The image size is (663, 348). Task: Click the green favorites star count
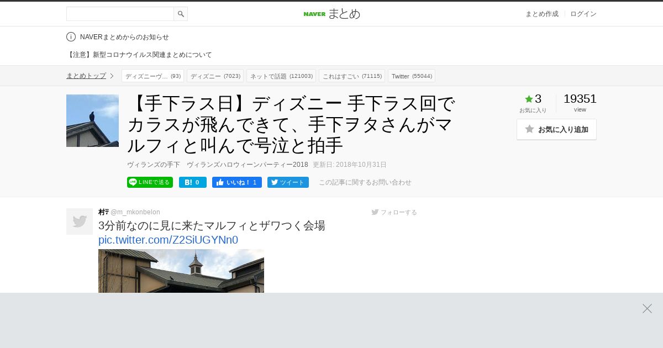click(533, 99)
